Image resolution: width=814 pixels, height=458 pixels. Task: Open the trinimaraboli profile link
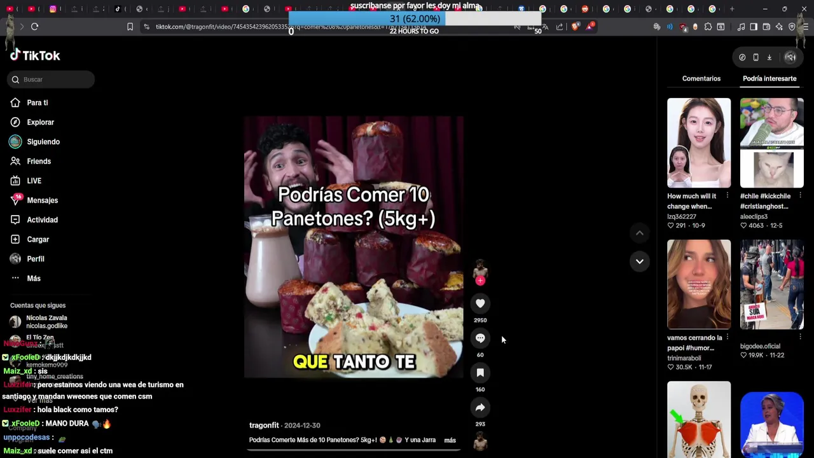(684, 359)
